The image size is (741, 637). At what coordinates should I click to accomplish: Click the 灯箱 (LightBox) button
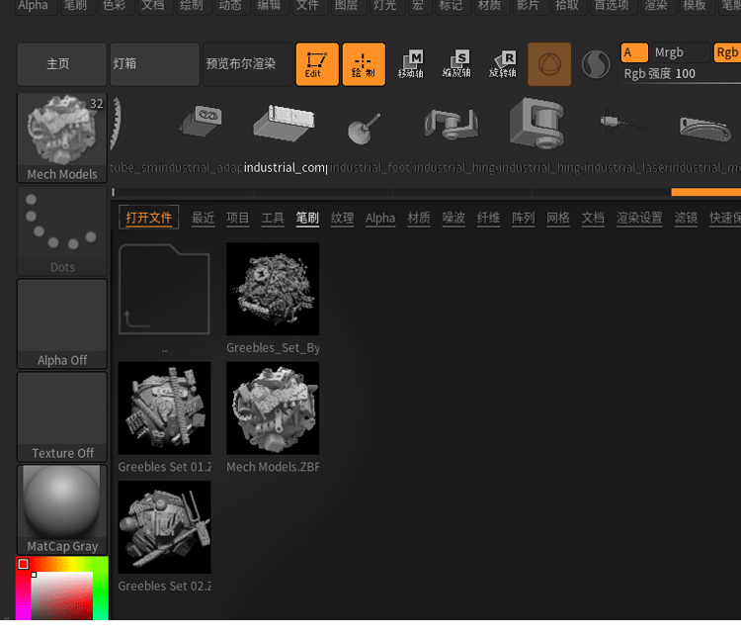click(x=153, y=64)
